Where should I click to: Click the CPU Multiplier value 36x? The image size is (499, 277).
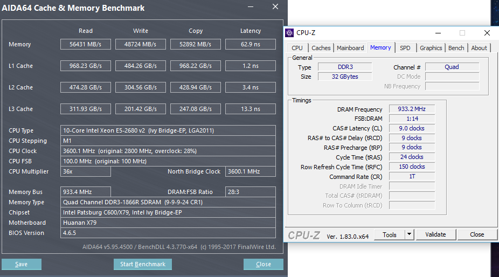86,171
